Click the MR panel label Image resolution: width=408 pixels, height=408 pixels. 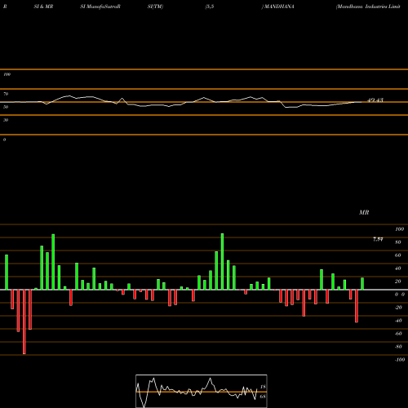(x=364, y=212)
